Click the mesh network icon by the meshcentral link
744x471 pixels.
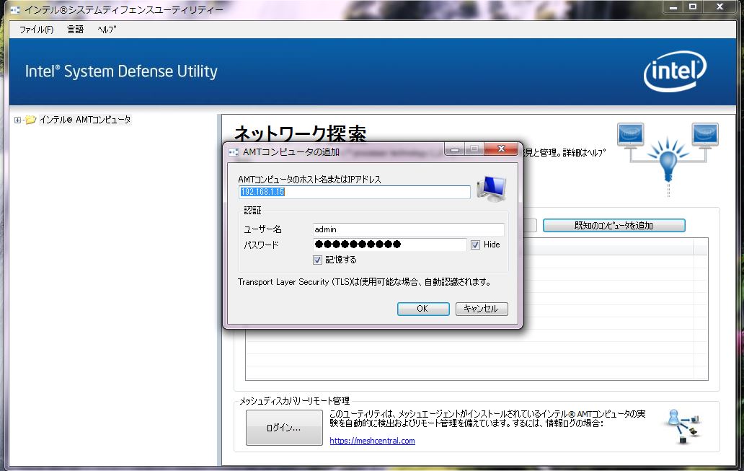coord(685,426)
